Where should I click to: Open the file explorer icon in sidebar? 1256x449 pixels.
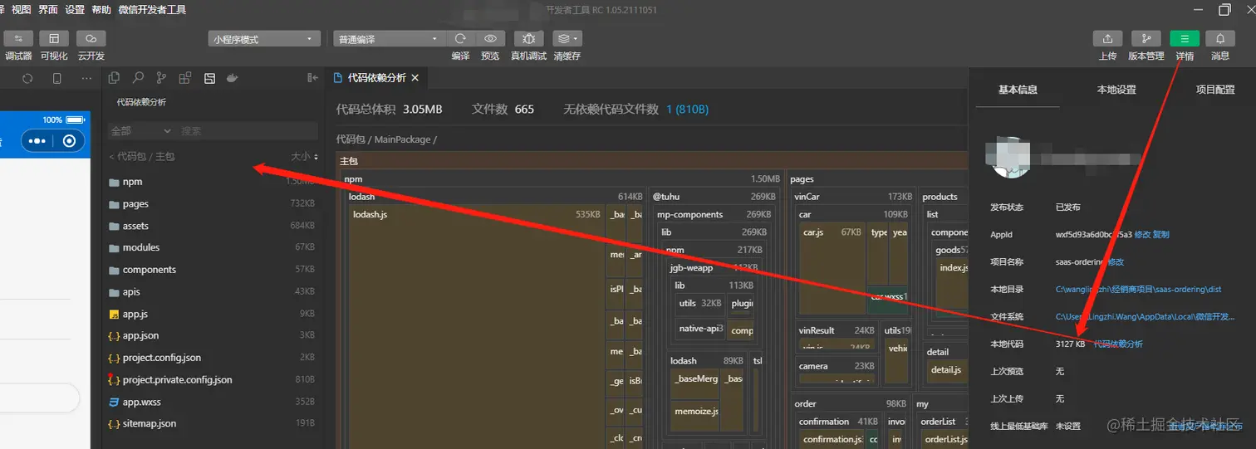tap(115, 77)
